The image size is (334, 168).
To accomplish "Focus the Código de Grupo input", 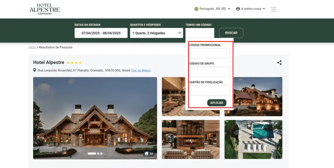I will point(209,72).
